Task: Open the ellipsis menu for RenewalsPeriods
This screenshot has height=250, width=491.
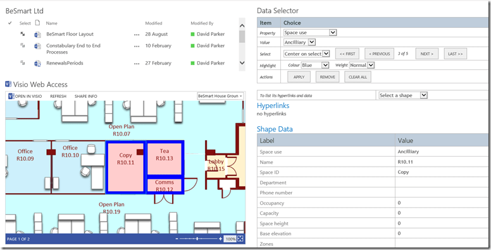Action: coord(137,64)
